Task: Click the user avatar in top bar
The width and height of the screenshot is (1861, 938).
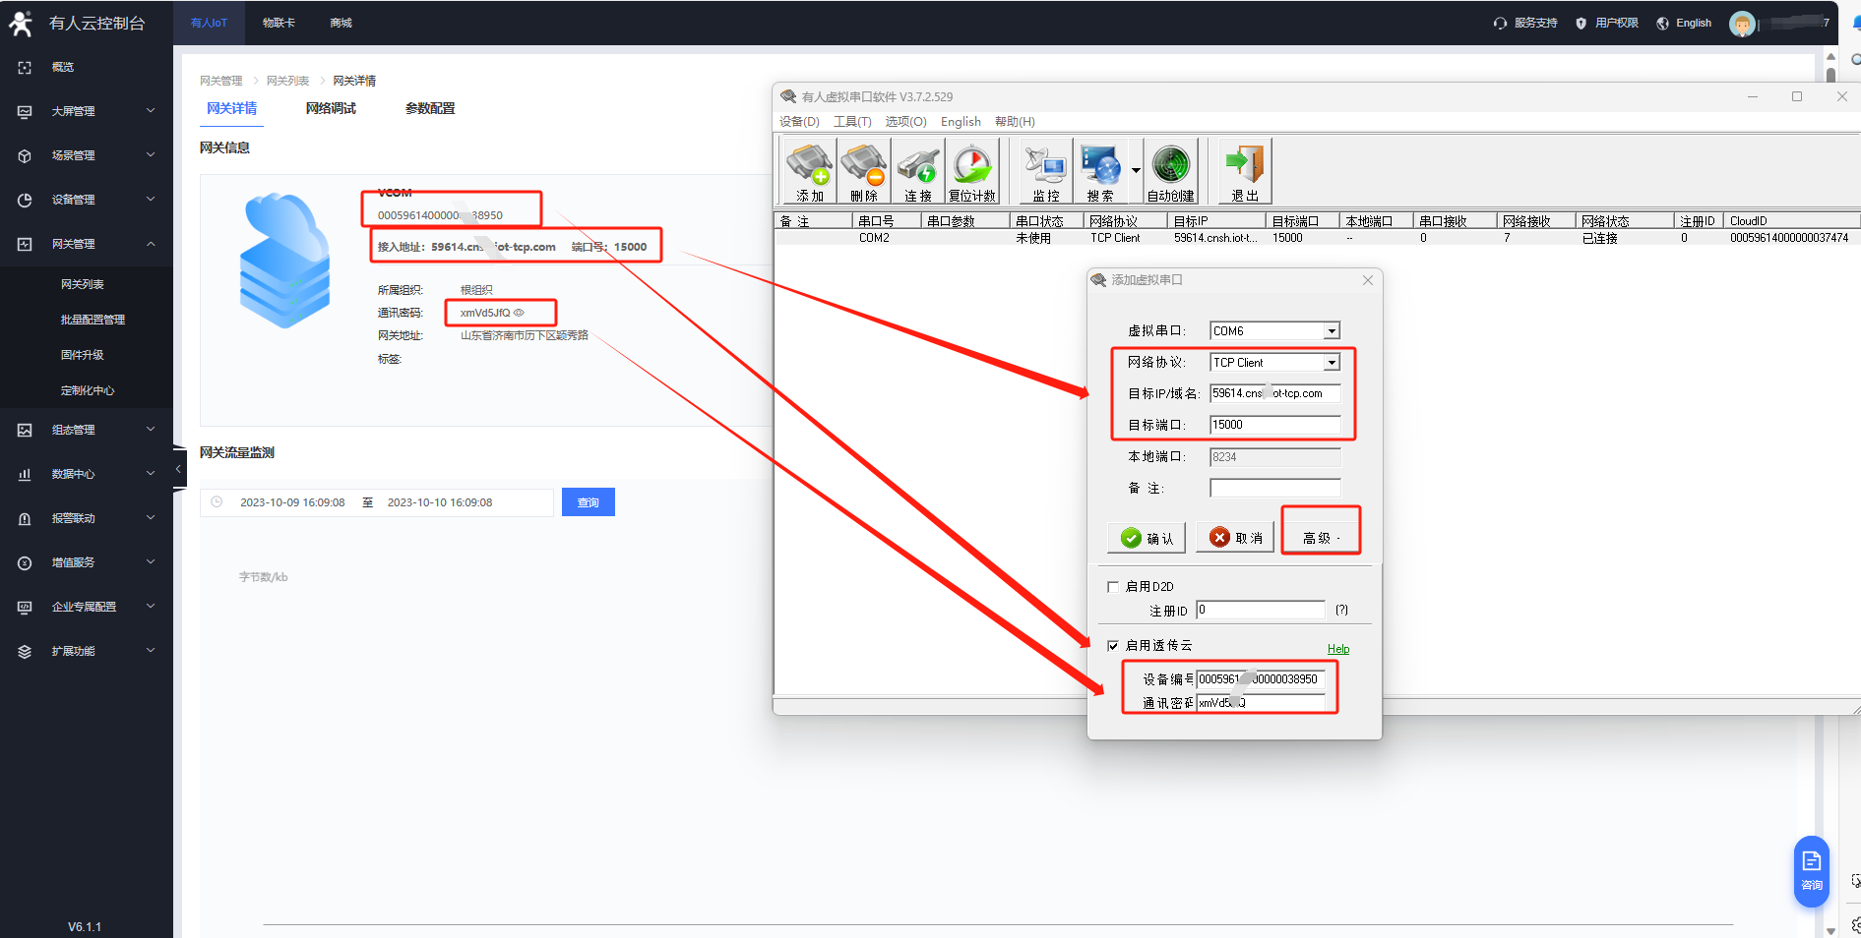Action: point(1742,24)
